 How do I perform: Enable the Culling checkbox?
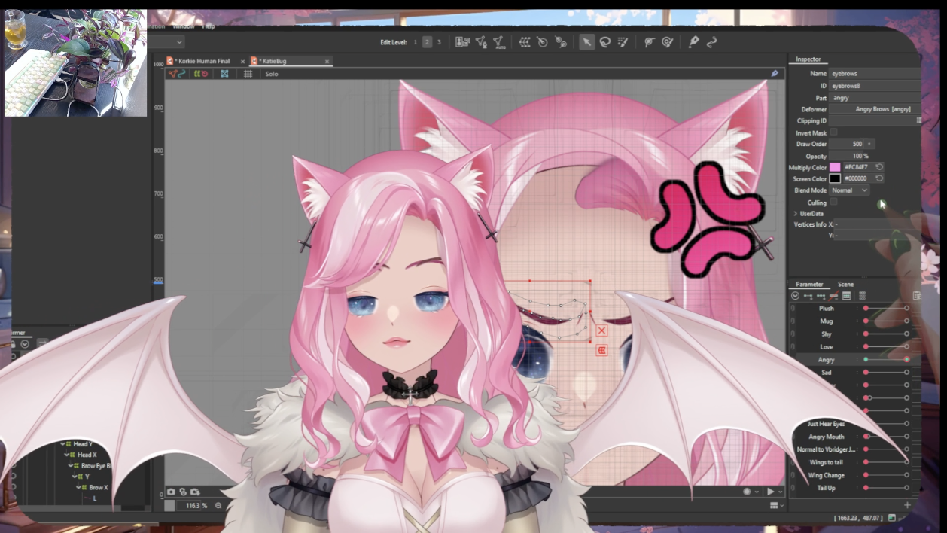833,203
